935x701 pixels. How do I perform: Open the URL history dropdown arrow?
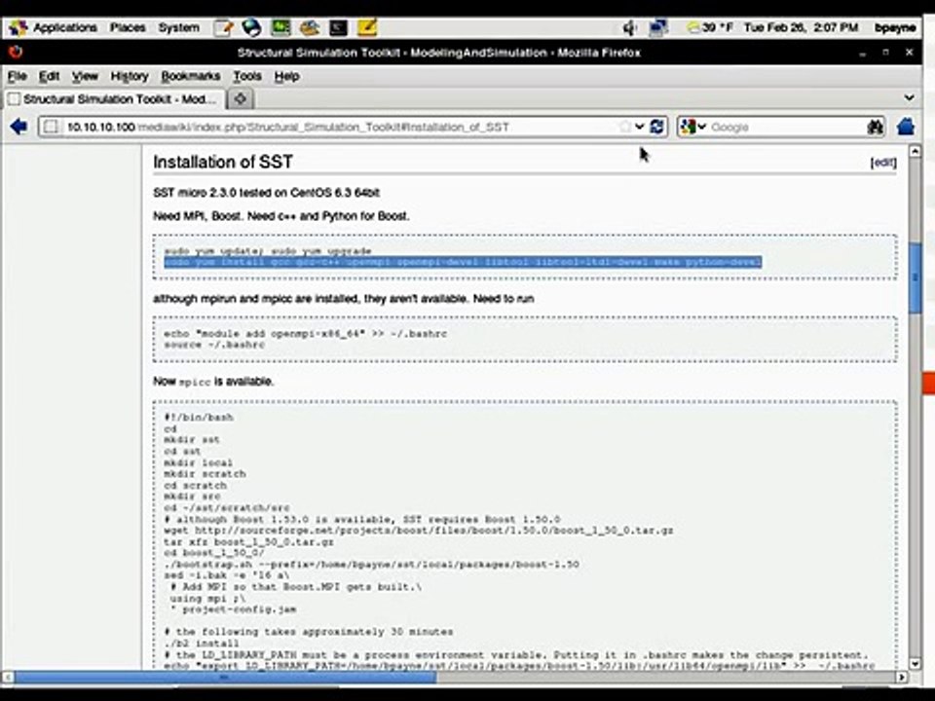point(639,127)
